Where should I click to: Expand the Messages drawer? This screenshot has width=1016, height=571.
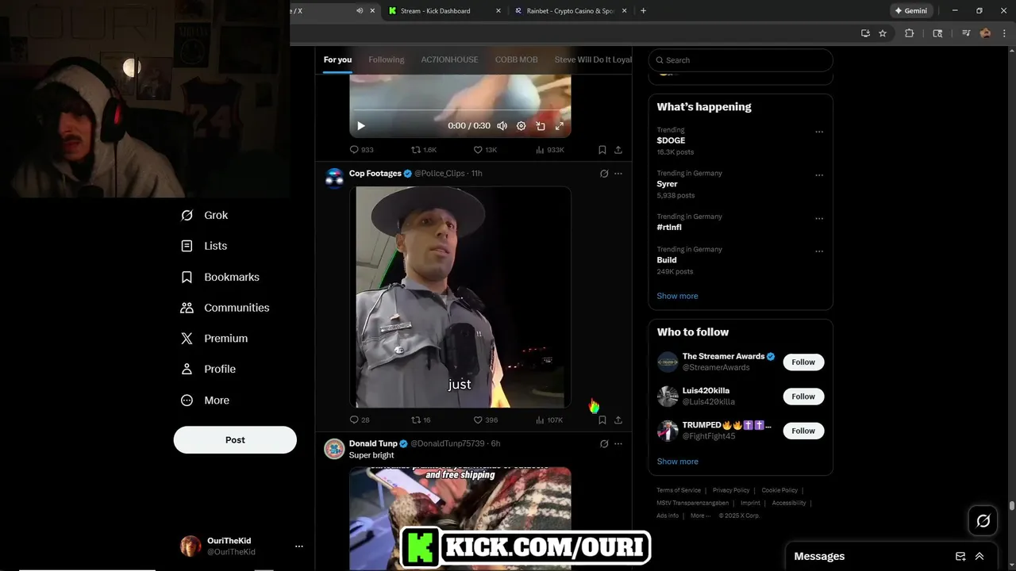coord(979,557)
